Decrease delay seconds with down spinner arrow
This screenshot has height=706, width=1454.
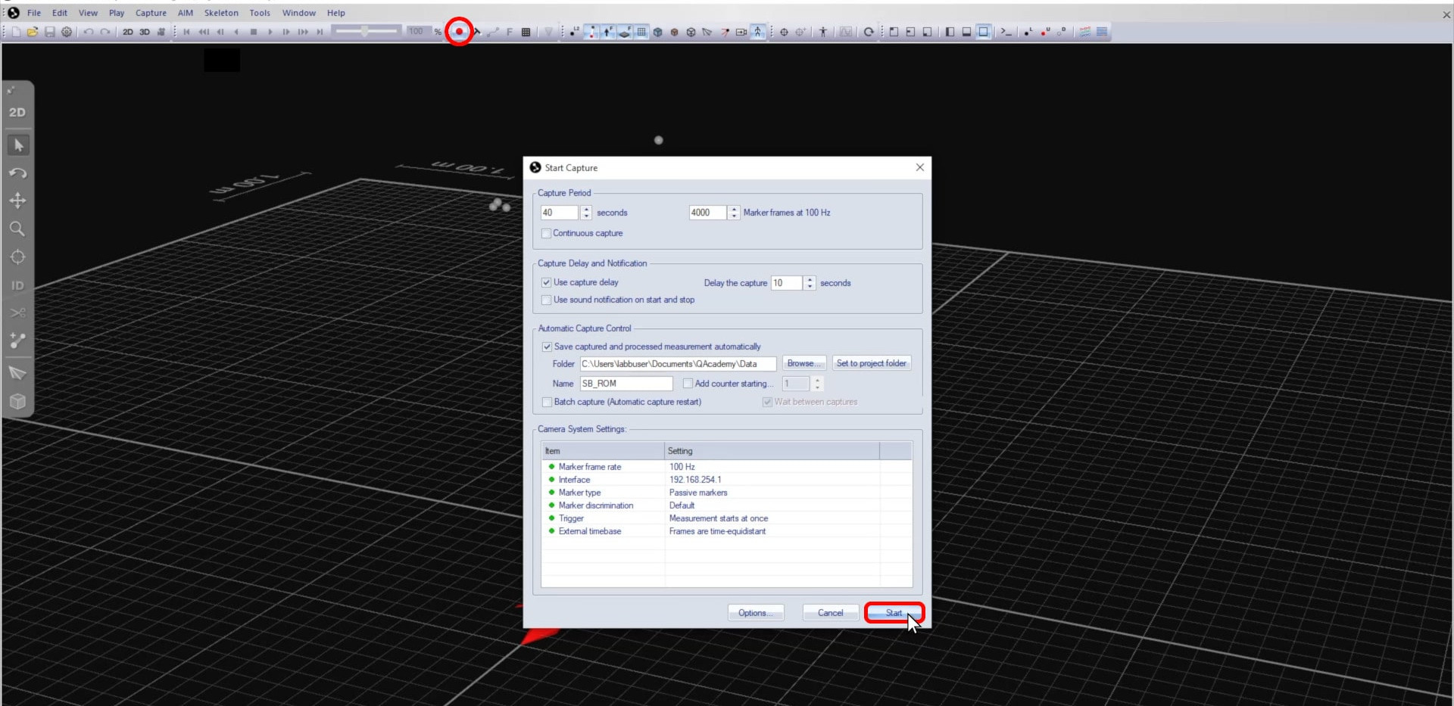tap(810, 287)
